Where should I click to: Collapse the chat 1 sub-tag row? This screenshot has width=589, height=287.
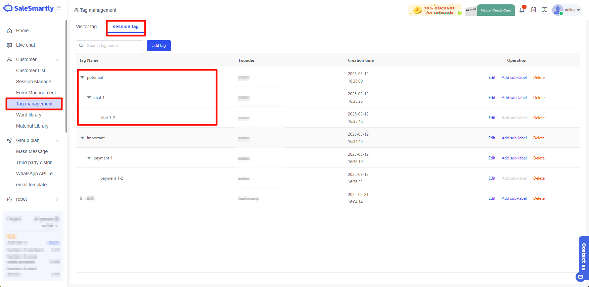89,98
